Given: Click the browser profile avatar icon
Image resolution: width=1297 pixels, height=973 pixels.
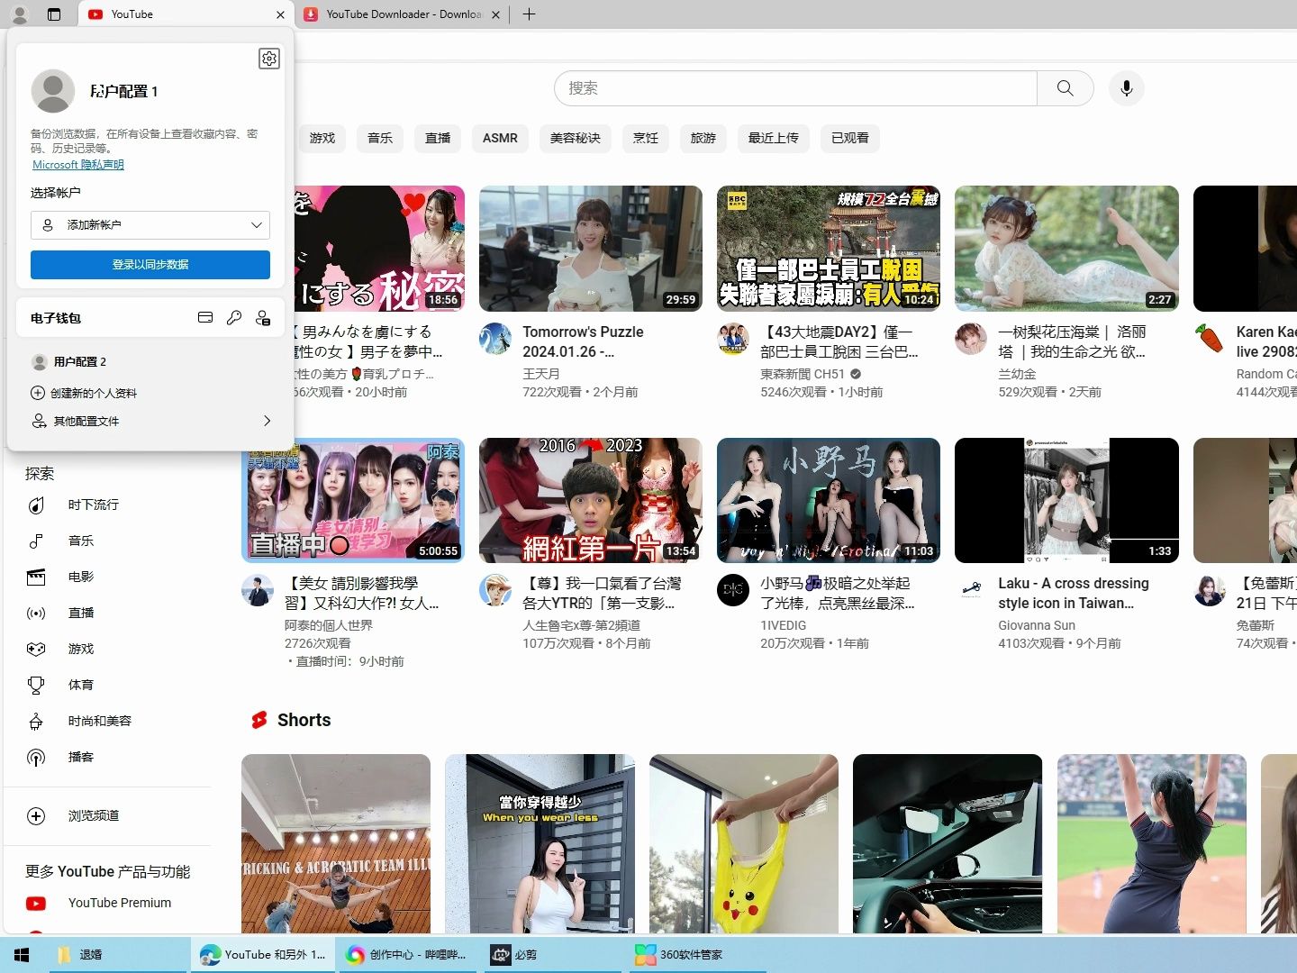Looking at the screenshot, I should point(20,14).
